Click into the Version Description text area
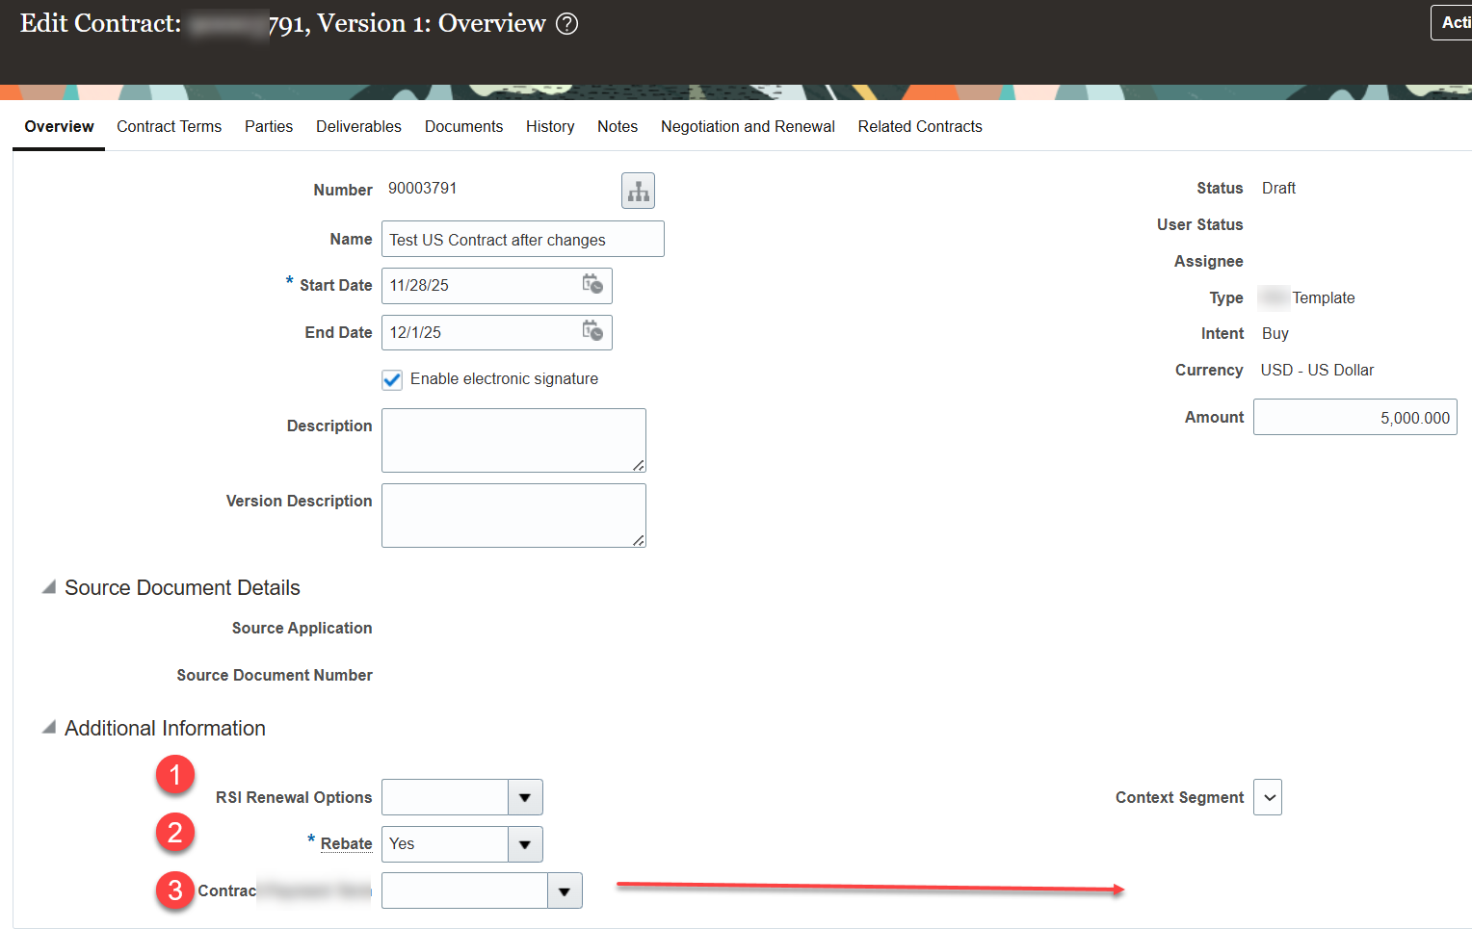 pyautogui.click(x=513, y=515)
